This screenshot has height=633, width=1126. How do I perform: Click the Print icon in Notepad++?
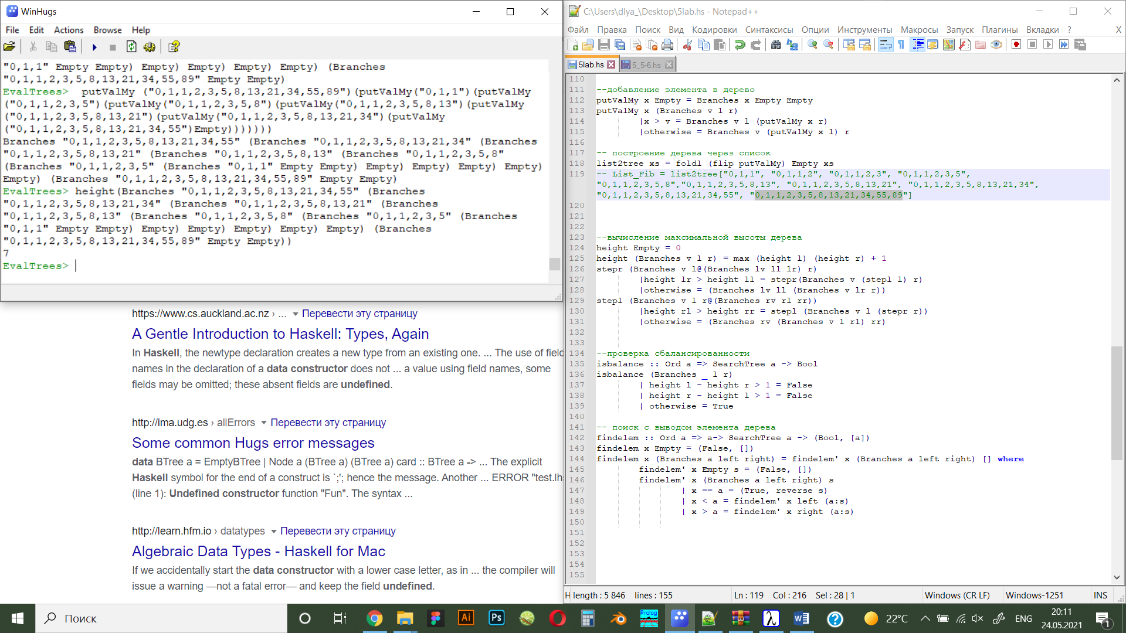[x=667, y=45]
